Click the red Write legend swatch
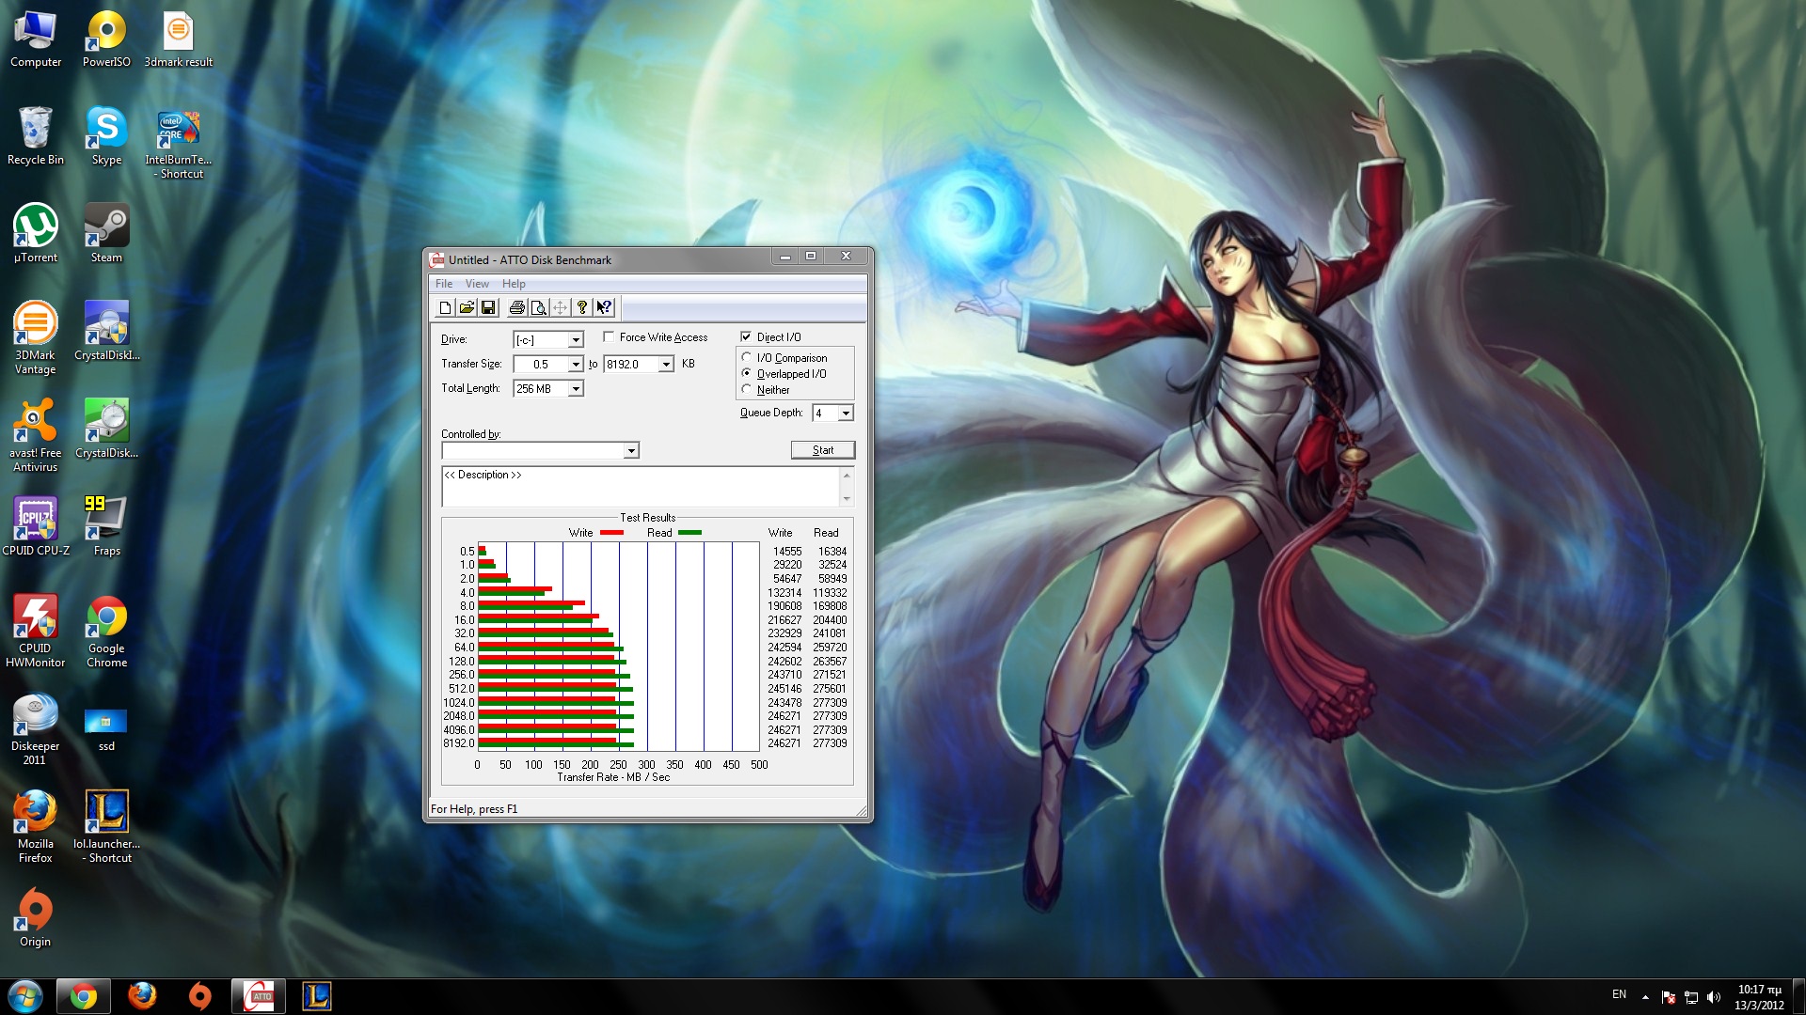 611,533
